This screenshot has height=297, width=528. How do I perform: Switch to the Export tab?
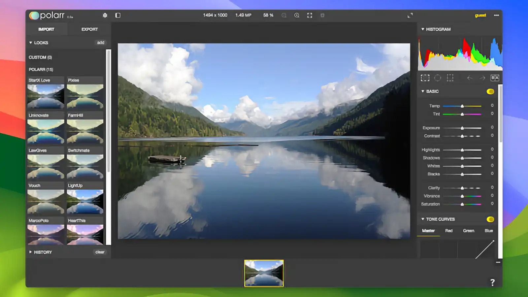(x=89, y=29)
